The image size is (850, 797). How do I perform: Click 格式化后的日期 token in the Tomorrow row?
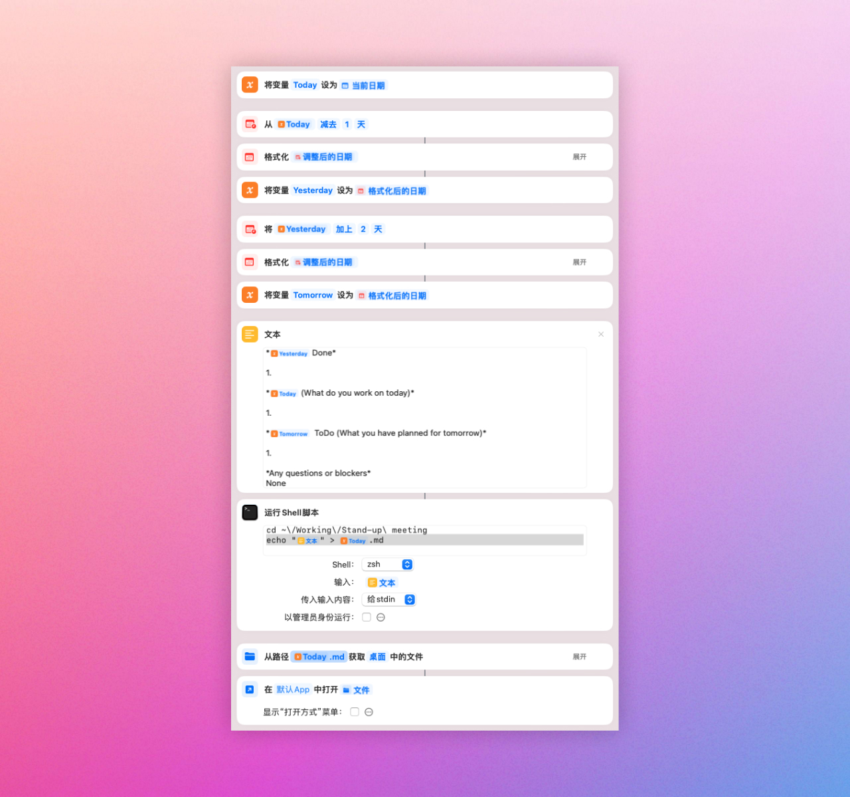pyautogui.click(x=392, y=296)
